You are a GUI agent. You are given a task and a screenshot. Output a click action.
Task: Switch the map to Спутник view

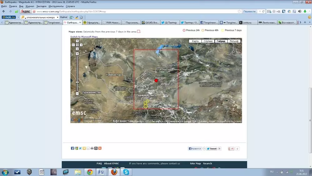tap(208, 41)
